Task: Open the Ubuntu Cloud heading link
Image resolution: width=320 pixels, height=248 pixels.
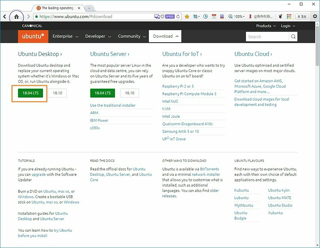Action: click(253, 54)
